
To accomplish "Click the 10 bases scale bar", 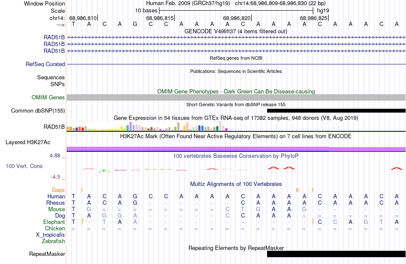I will [x=236, y=11].
